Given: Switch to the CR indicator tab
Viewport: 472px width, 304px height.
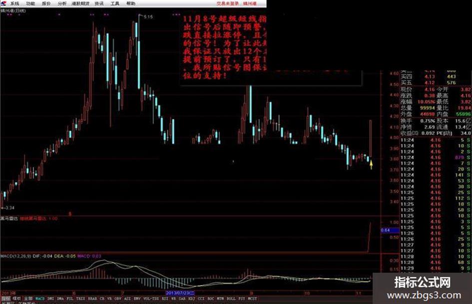Looking at the screenshot, I should 102,299.
